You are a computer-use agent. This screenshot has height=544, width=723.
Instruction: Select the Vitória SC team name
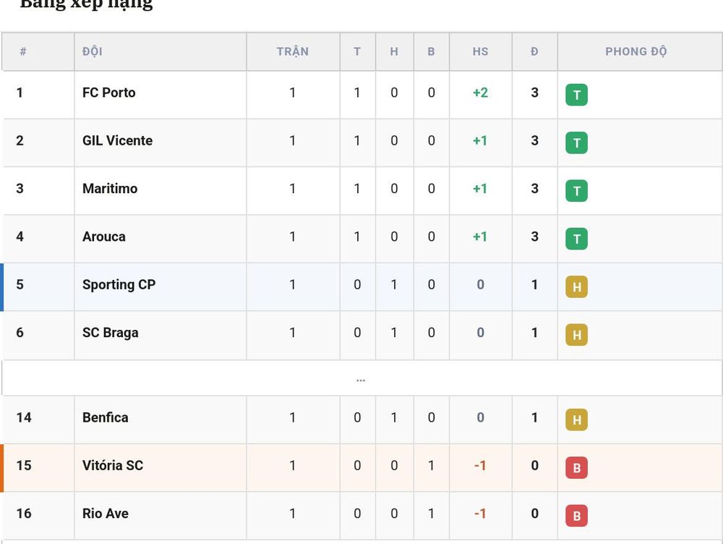(x=113, y=466)
